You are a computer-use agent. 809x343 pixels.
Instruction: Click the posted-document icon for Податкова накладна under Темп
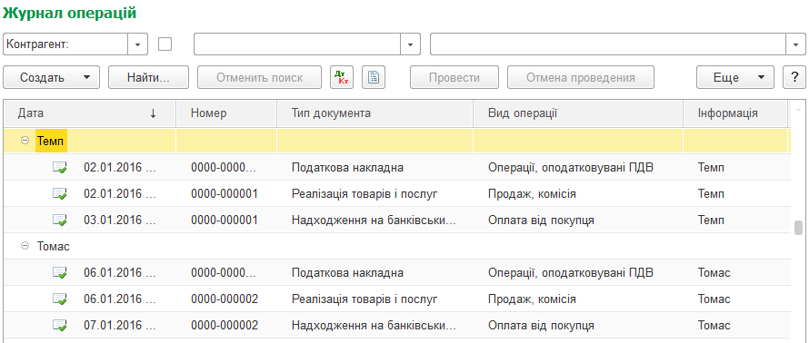tap(60, 167)
